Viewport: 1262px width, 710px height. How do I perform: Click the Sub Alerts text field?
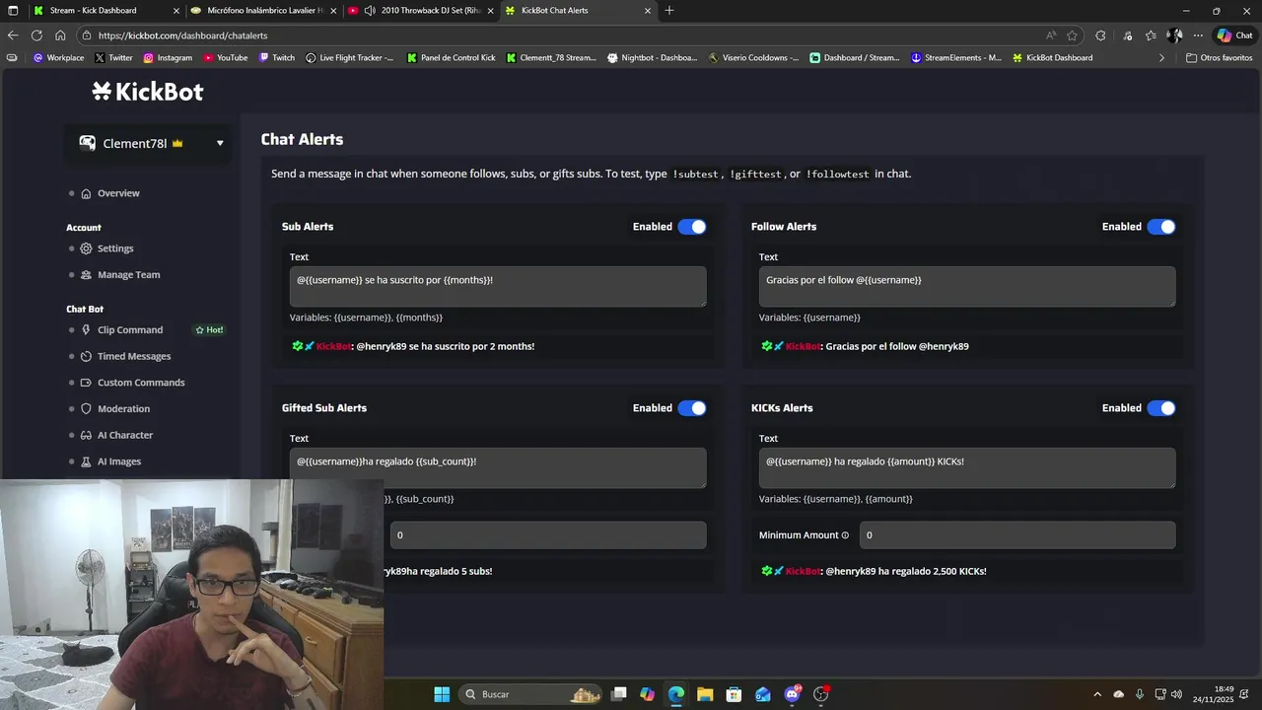click(x=498, y=286)
